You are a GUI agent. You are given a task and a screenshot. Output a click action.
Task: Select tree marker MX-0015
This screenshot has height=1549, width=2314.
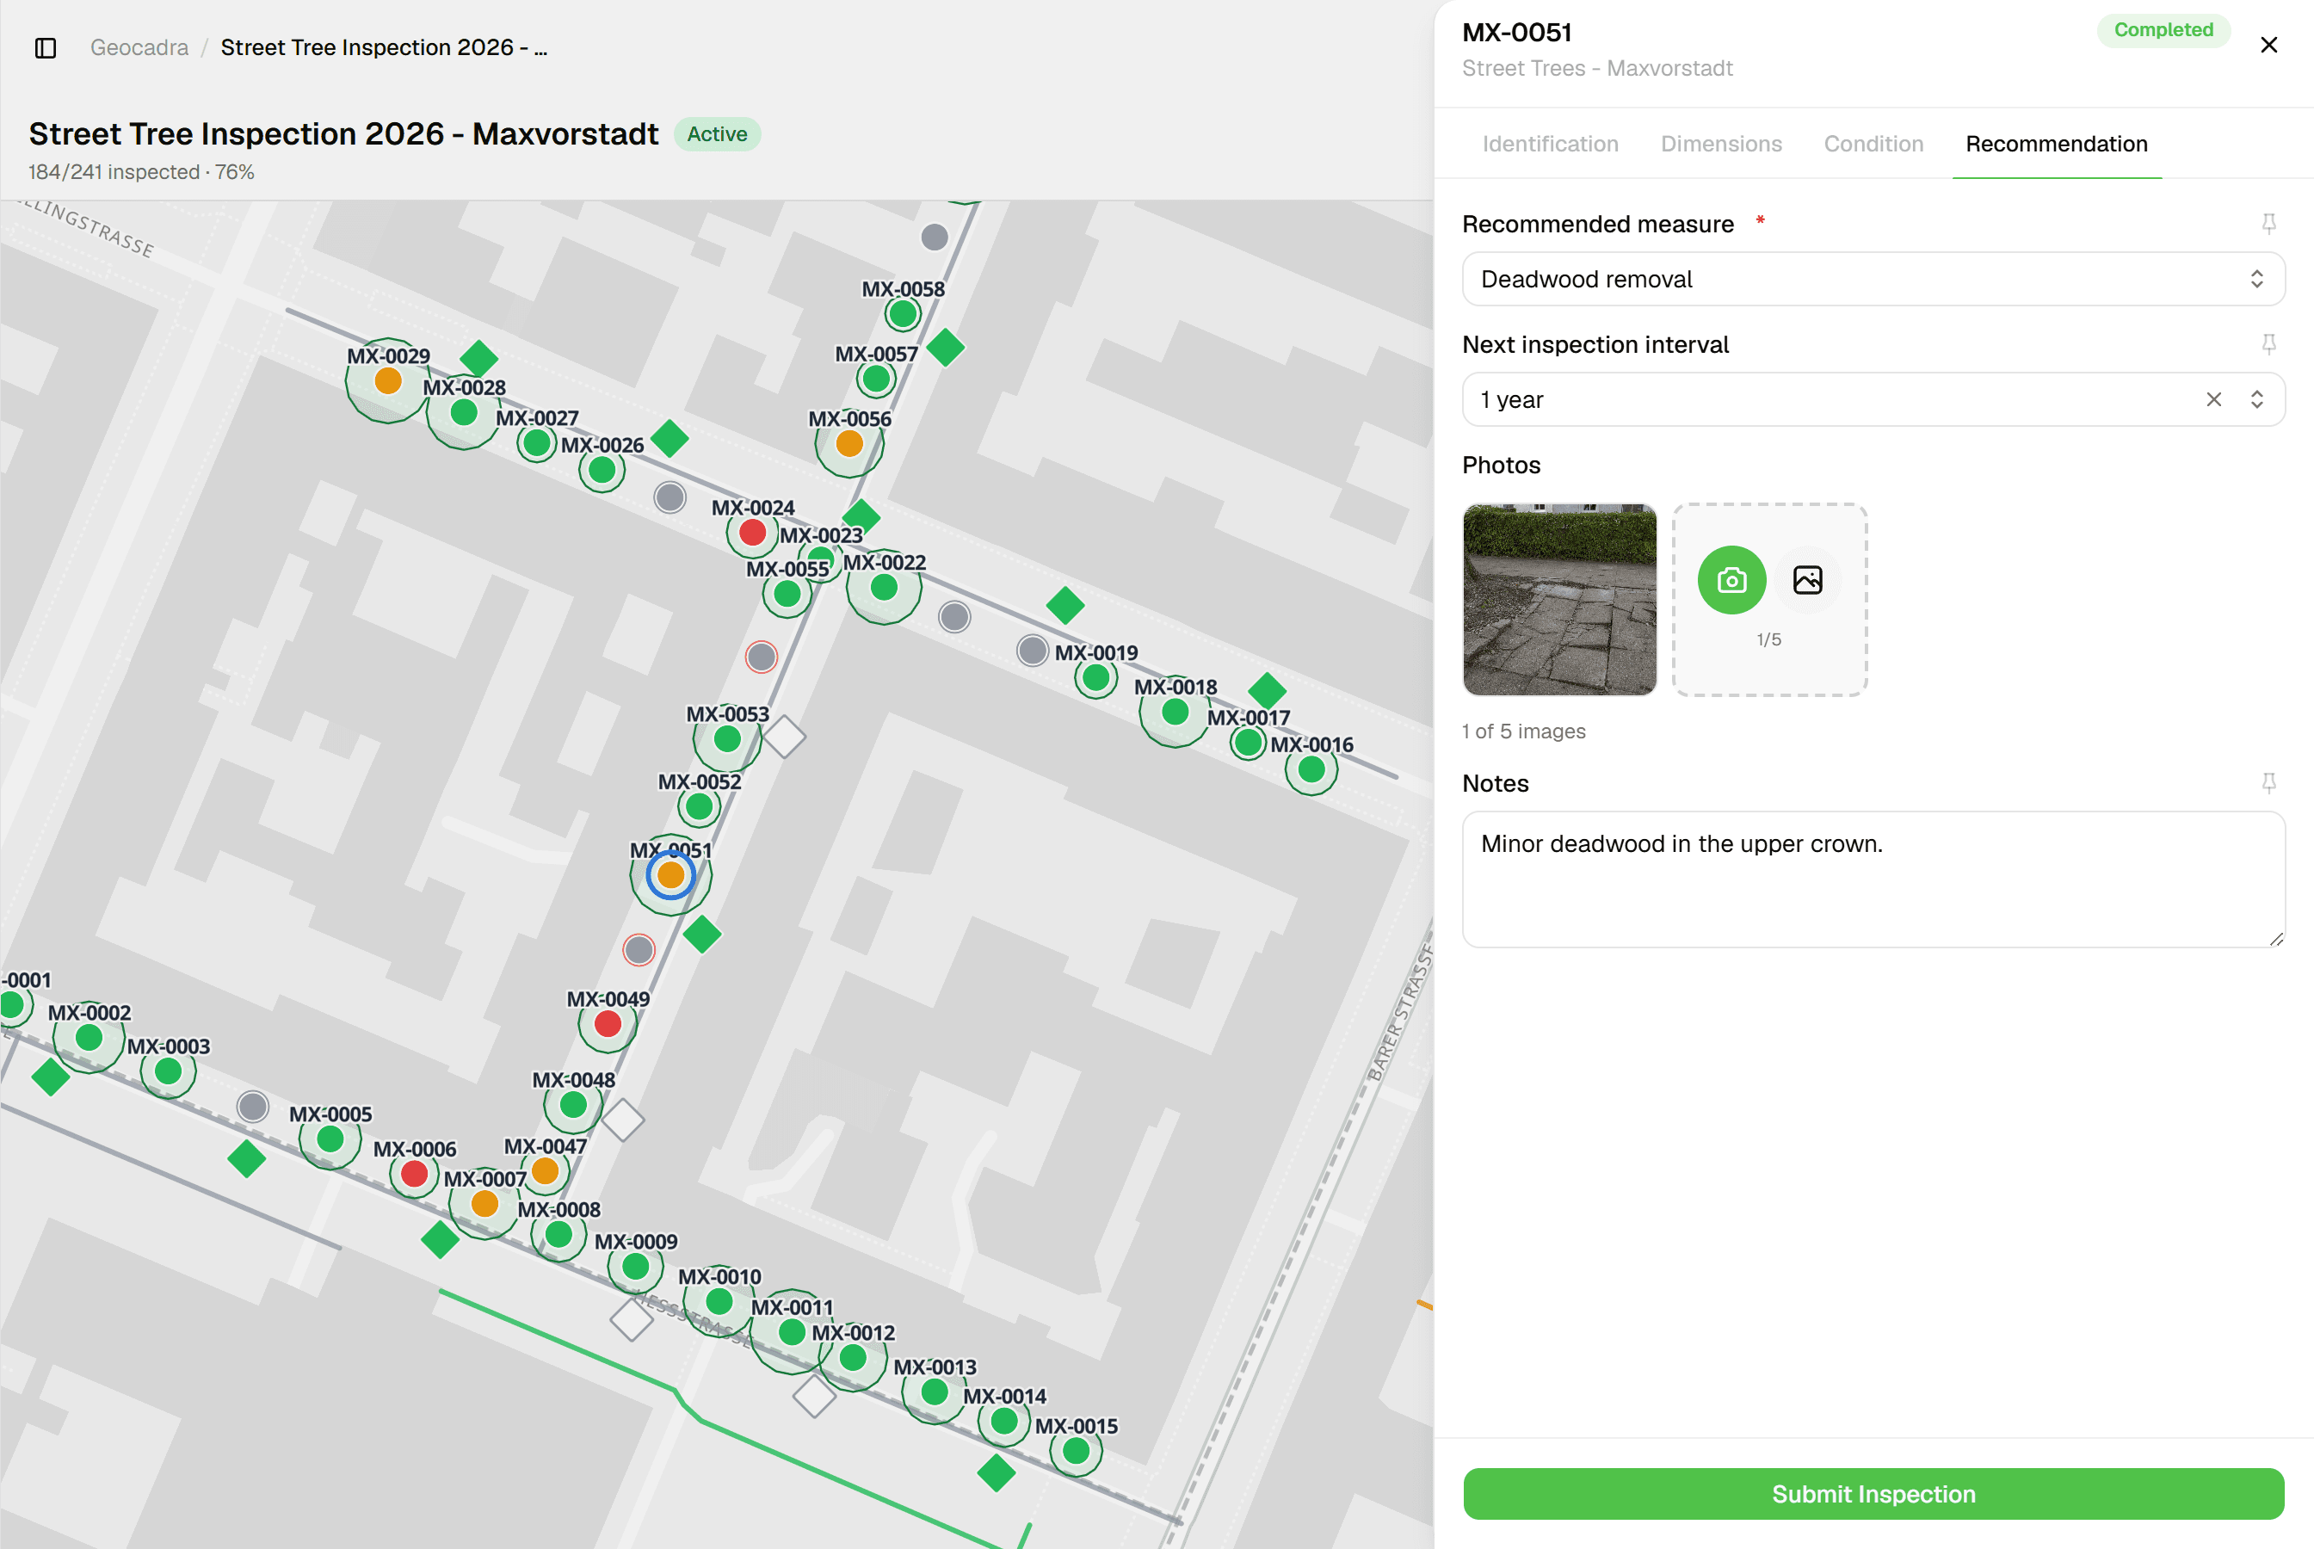[x=1076, y=1451]
